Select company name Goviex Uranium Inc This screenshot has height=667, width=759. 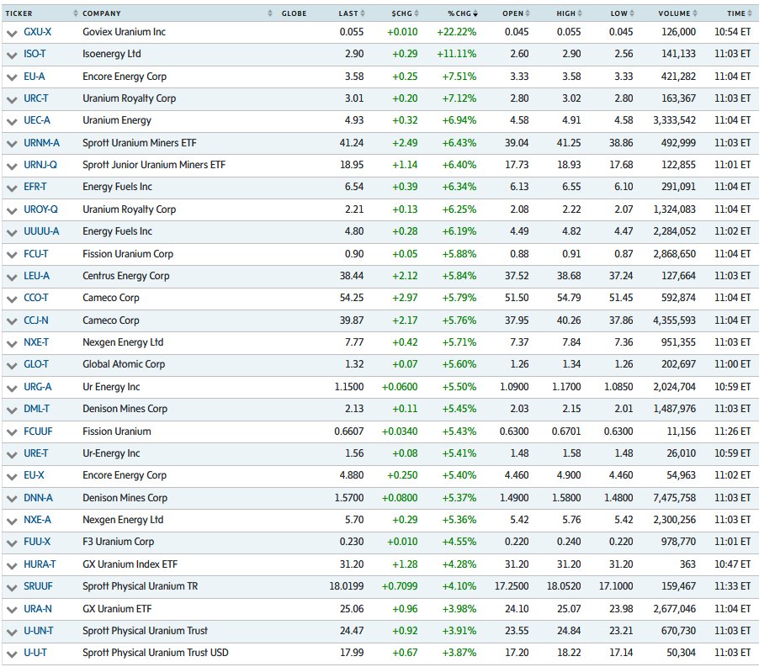124,32
